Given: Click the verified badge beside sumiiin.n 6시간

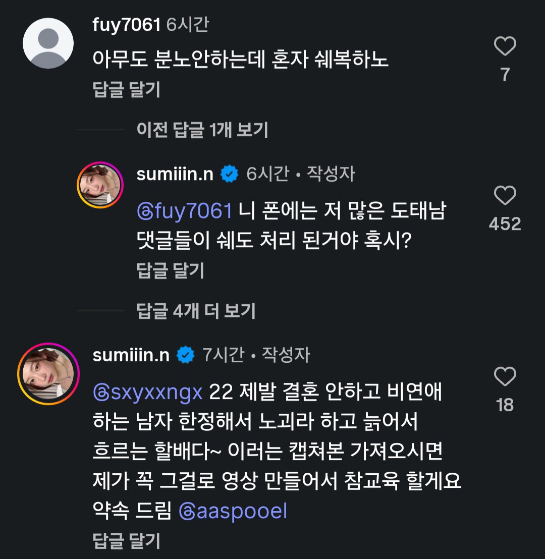Looking at the screenshot, I should tap(229, 174).
